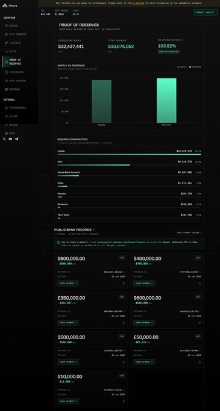Open the X (Twitter) social icon
Screen dimensions: 220x411
coord(4,139)
